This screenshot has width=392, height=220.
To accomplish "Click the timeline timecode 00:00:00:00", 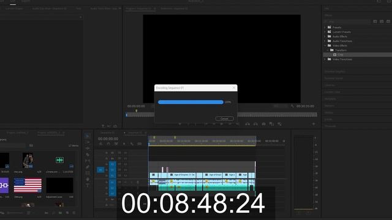I will (108, 139).
